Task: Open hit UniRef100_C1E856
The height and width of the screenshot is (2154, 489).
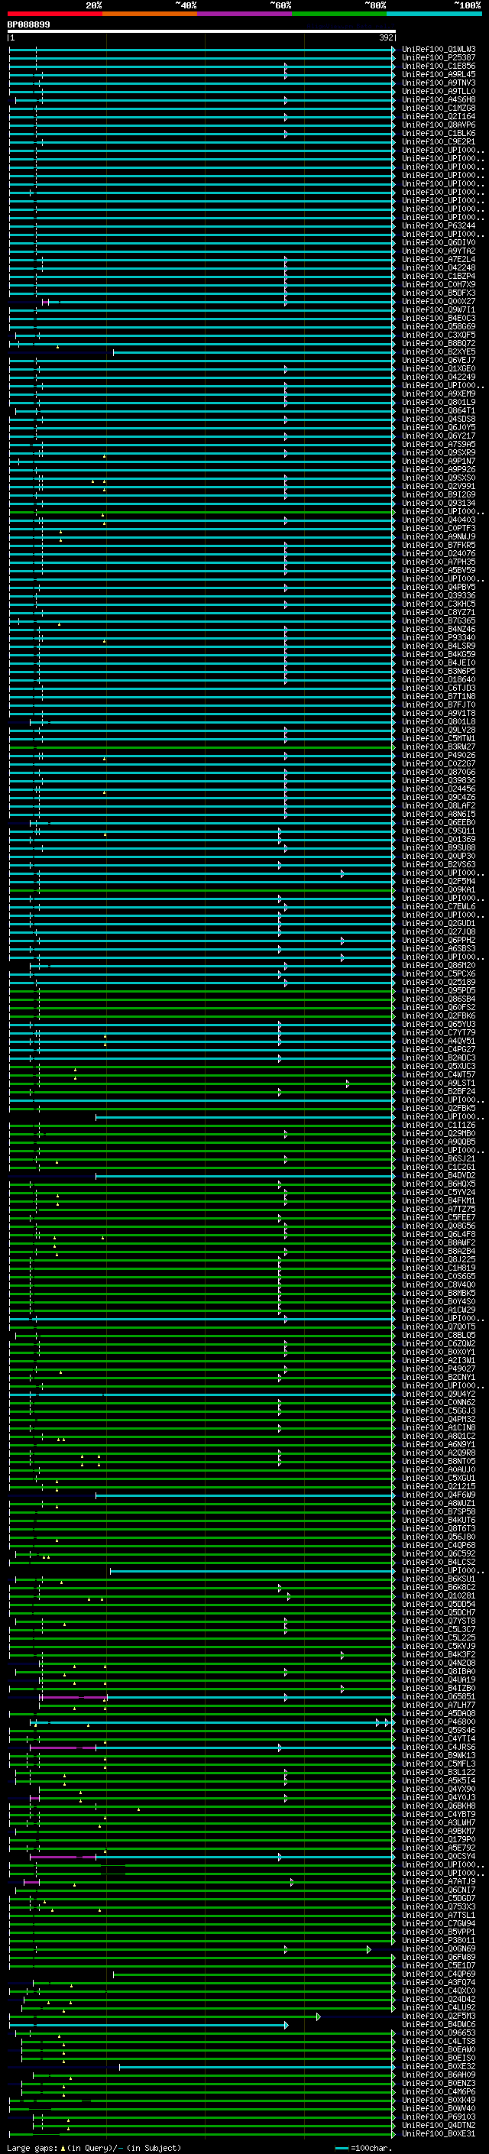Action: tap(439, 66)
